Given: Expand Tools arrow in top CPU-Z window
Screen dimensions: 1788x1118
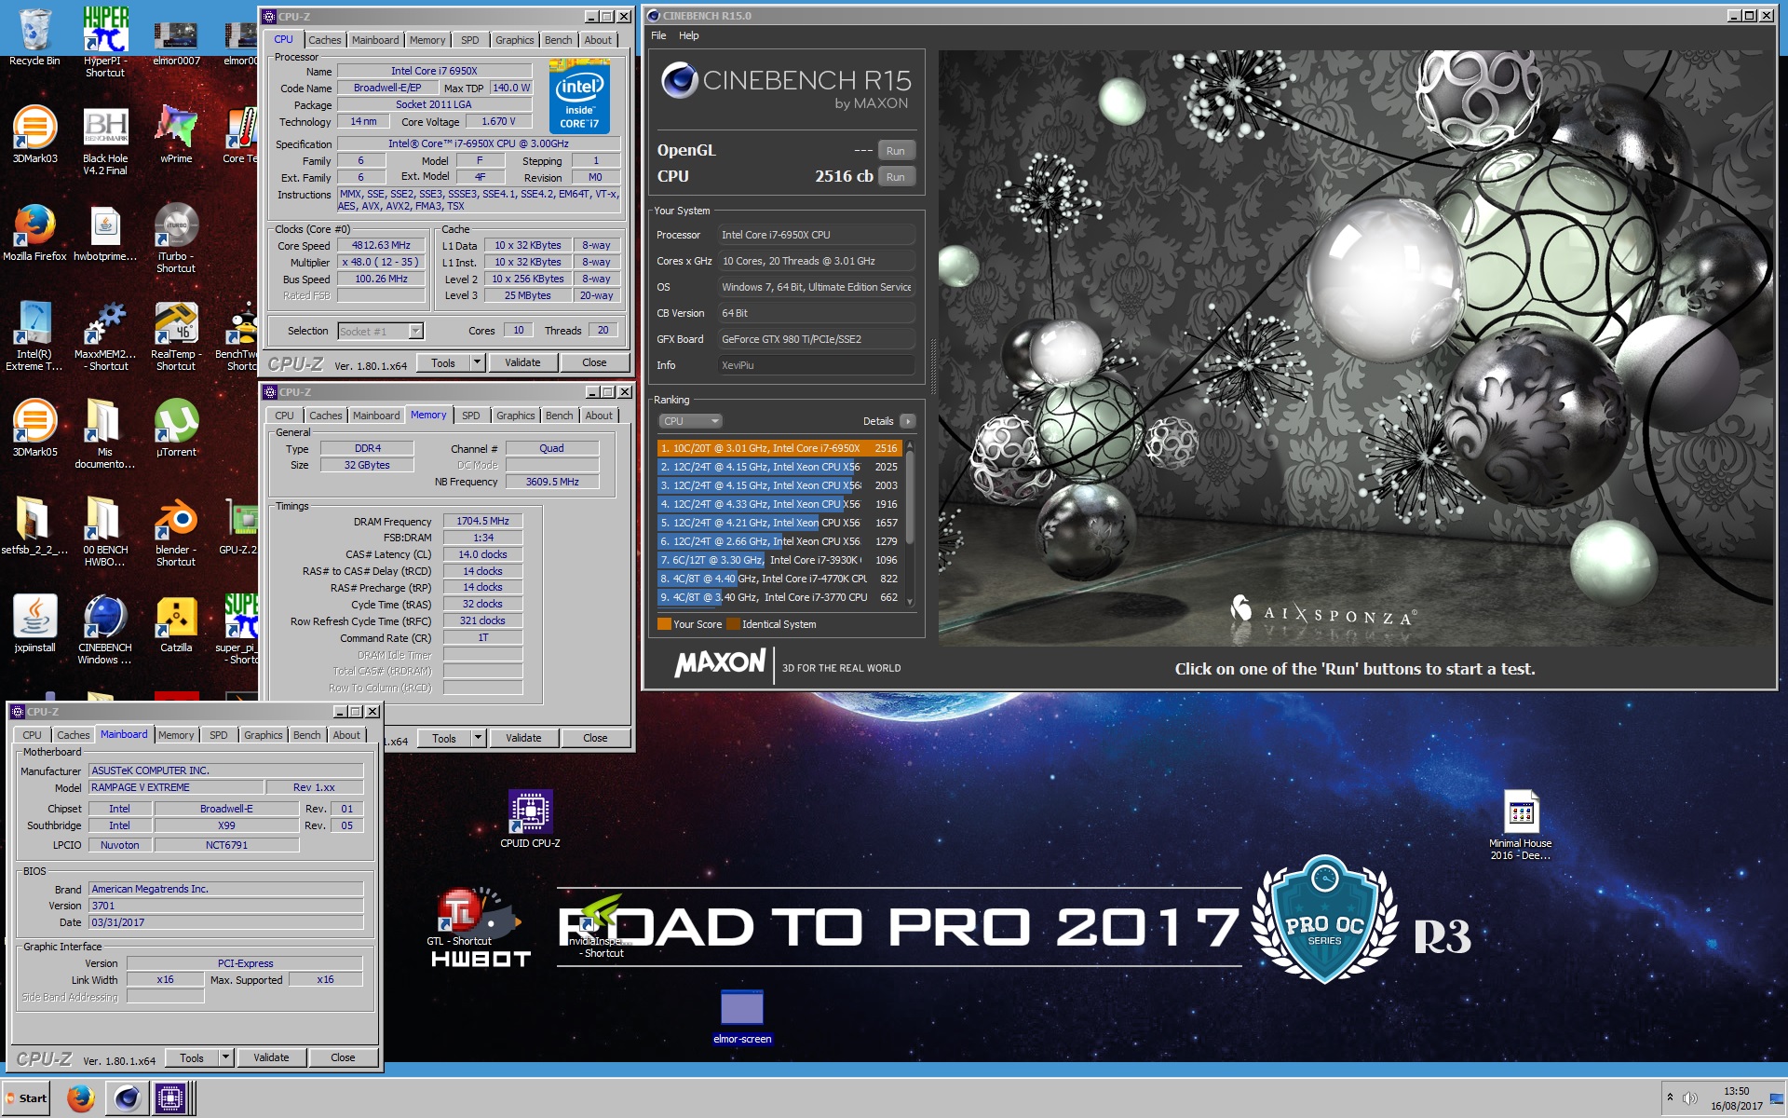Looking at the screenshot, I should (478, 362).
